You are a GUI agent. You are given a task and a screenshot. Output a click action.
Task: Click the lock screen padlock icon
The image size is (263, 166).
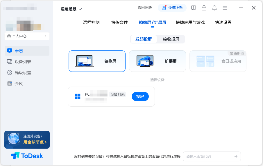(204, 8)
